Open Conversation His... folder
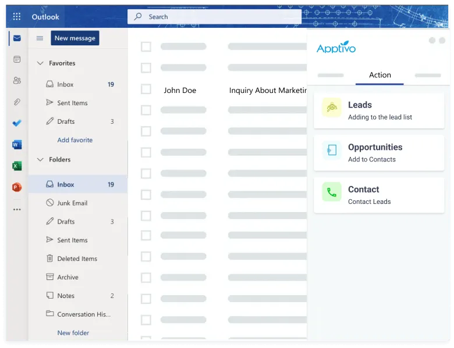This screenshot has height=348, width=454. 78,314
